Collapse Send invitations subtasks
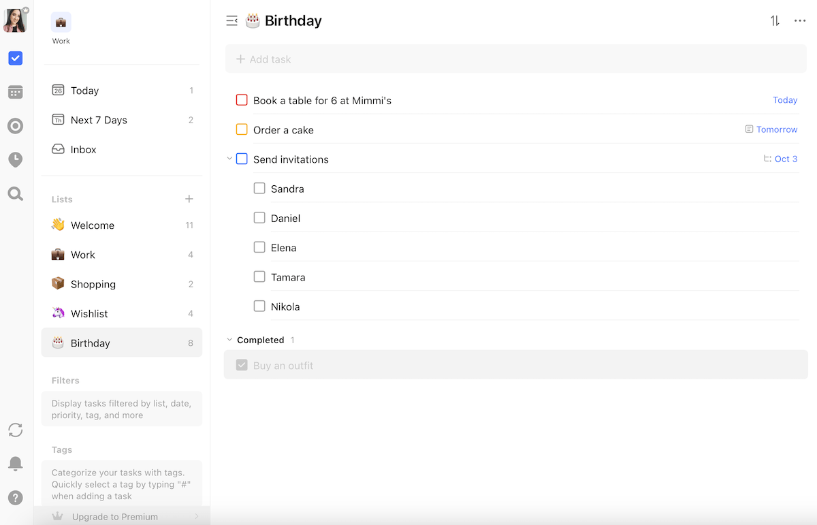Viewport: 817px width, 525px height. (x=229, y=159)
